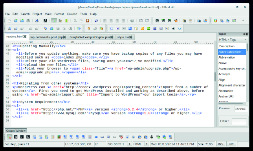Open the Format menu
This screenshot has height=151, width=253.
[x=59, y=14]
